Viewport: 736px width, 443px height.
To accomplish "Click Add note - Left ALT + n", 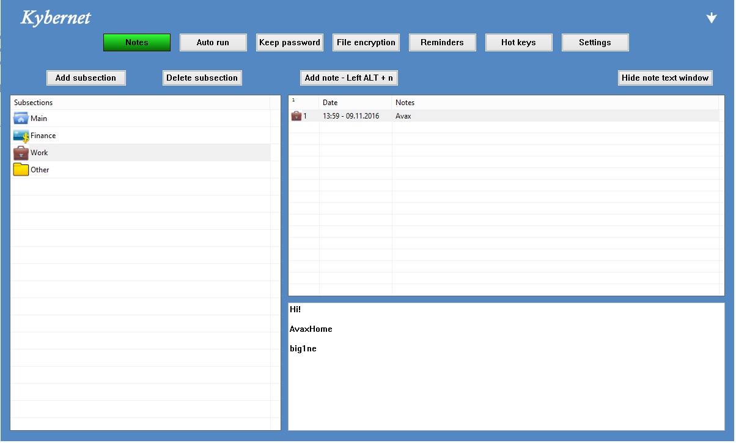I will point(349,78).
